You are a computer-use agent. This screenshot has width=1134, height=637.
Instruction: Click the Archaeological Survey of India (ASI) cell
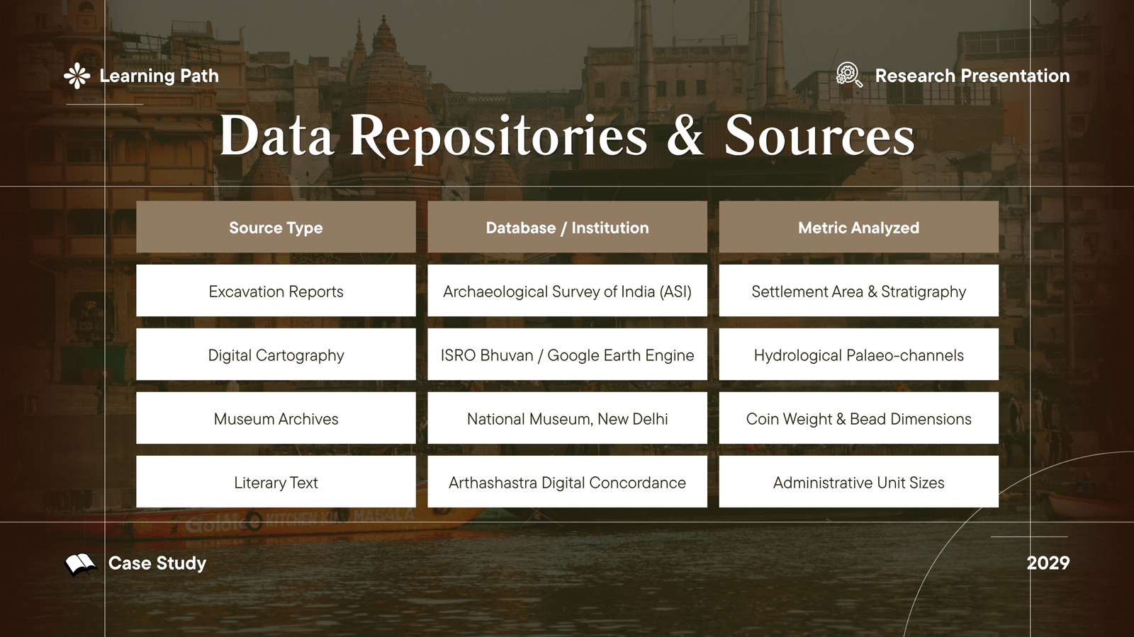[x=567, y=291]
